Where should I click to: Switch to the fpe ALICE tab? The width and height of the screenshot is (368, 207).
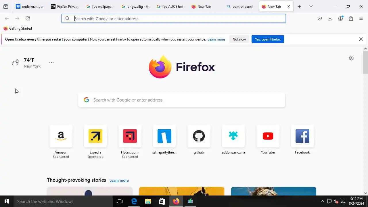click(171, 6)
